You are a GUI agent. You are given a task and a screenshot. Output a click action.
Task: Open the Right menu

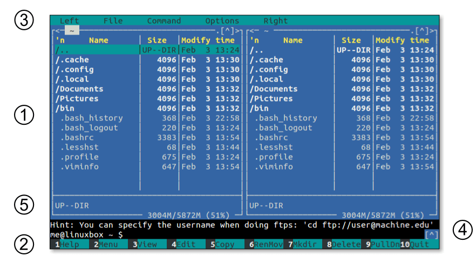click(276, 21)
